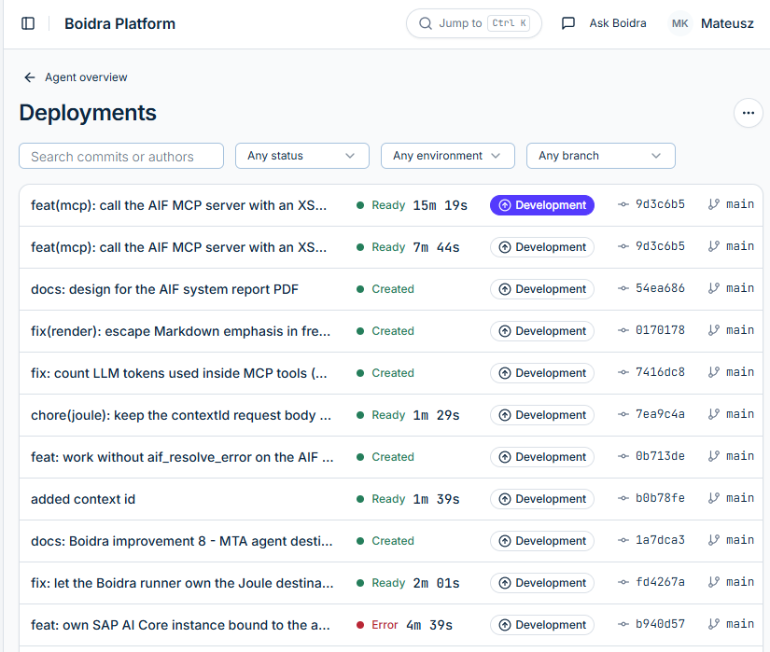Viewport: 770px width, 652px height.
Task: Open the Deployments more options menu
Action: coord(748,113)
